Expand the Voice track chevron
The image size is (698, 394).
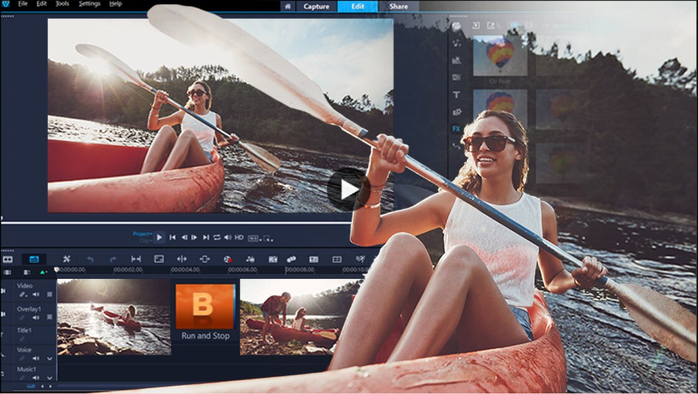point(49,359)
